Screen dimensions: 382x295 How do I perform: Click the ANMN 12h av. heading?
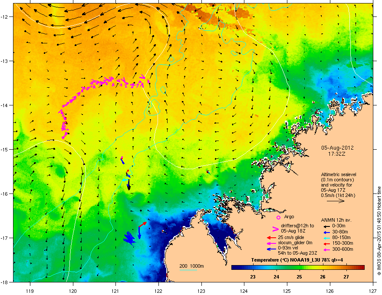coord(336,220)
